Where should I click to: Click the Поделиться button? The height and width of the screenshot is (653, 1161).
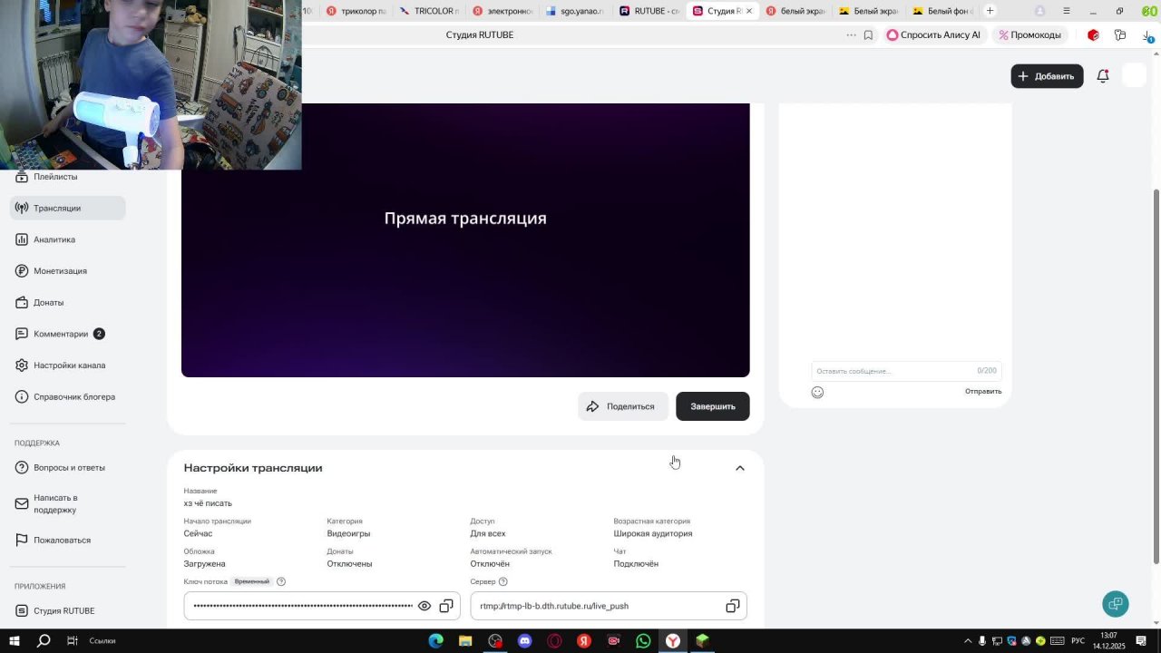point(622,406)
